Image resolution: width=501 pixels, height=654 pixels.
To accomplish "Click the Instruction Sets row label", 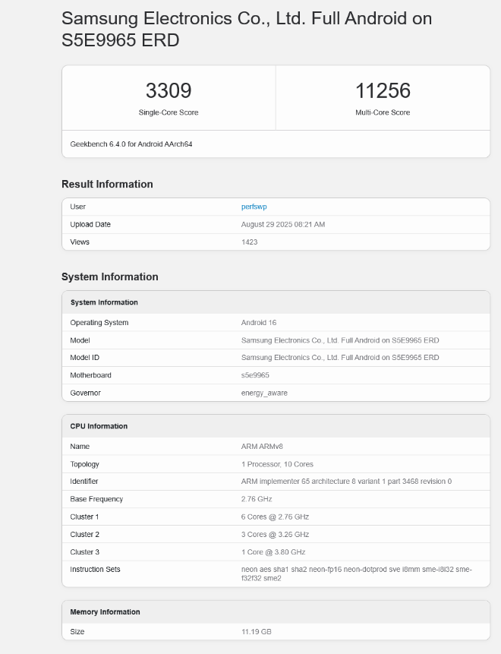I will click(x=95, y=570).
